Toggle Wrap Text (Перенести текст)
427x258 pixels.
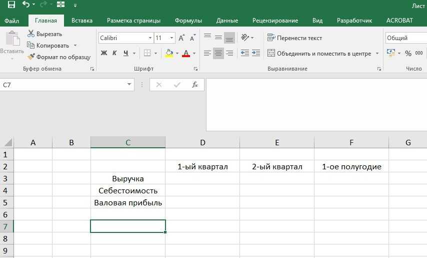[x=294, y=38]
